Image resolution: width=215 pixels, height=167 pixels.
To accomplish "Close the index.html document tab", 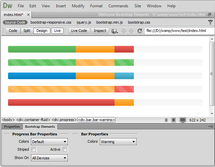I will [28, 15].
